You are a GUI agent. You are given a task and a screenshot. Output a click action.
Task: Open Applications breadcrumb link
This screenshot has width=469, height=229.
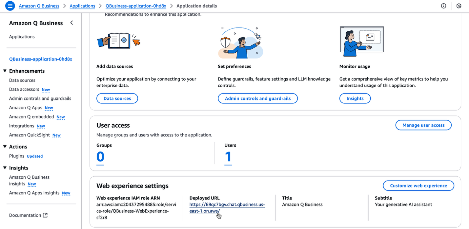82,6
